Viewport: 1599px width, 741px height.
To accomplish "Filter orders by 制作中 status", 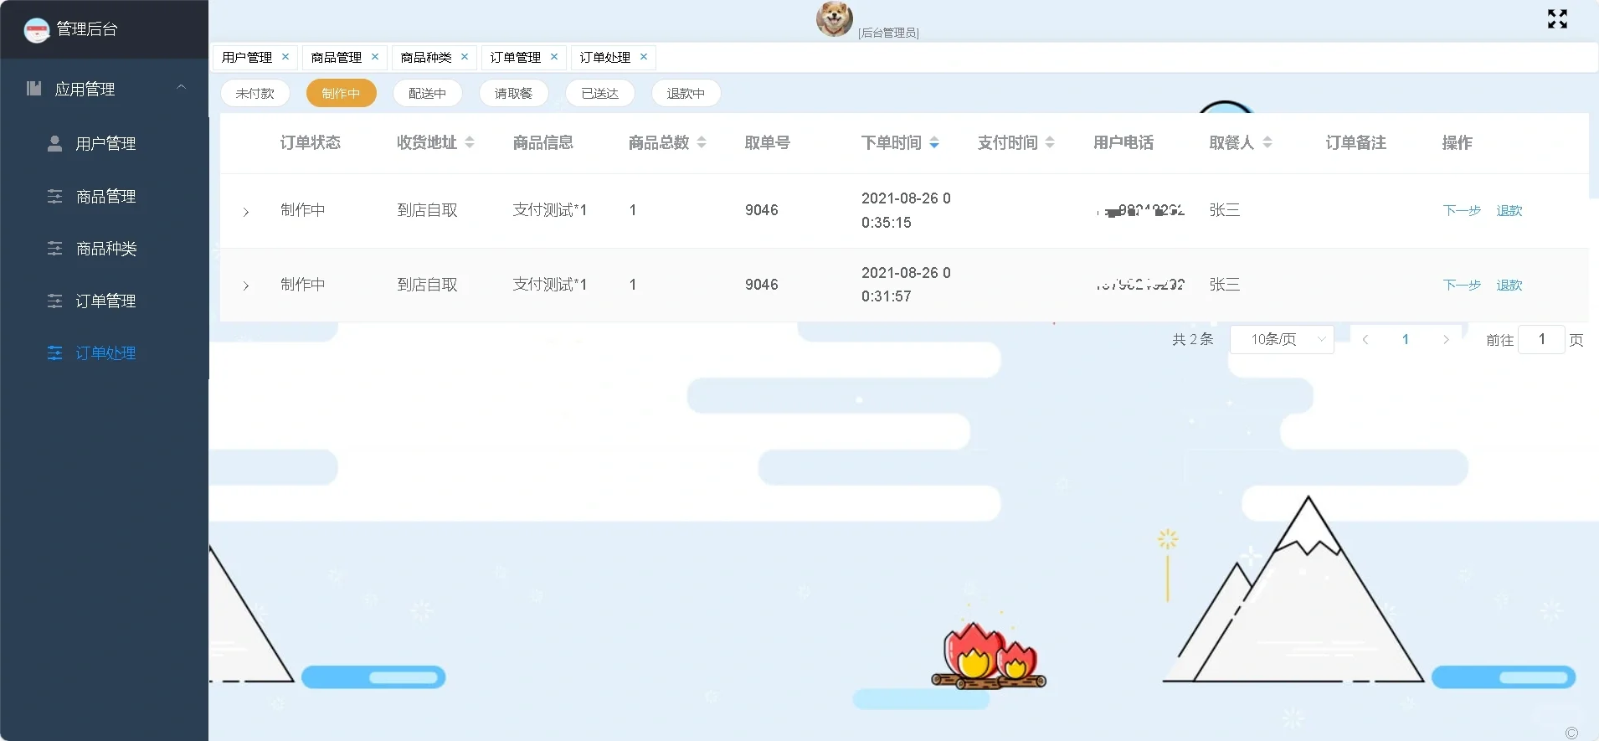I will coord(342,93).
